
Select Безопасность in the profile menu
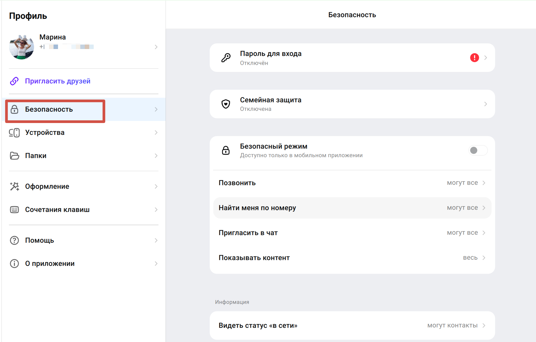point(49,109)
